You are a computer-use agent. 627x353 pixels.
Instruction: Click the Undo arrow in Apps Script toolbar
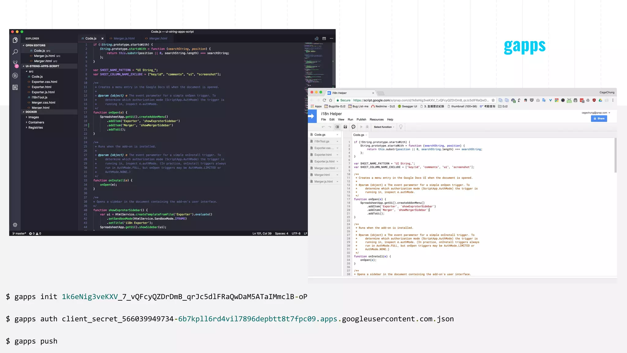pyautogui.click(x=323, y=127)
